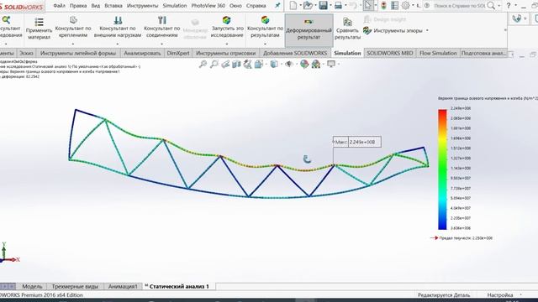Open the Файл menu

tap(60, 6)
